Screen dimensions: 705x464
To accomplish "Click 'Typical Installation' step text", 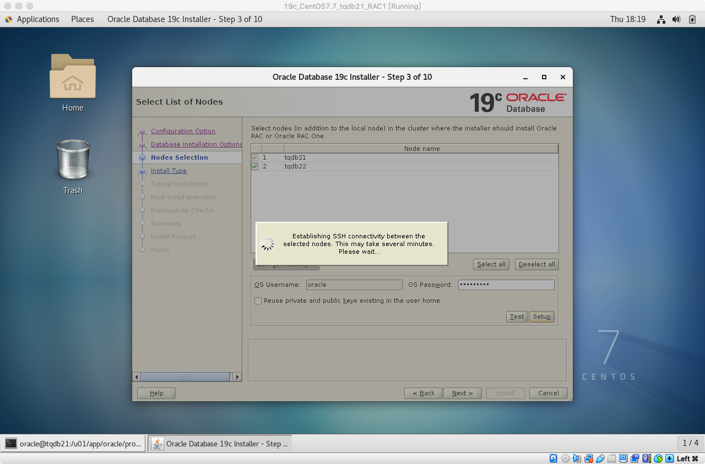I will (180, 184).
